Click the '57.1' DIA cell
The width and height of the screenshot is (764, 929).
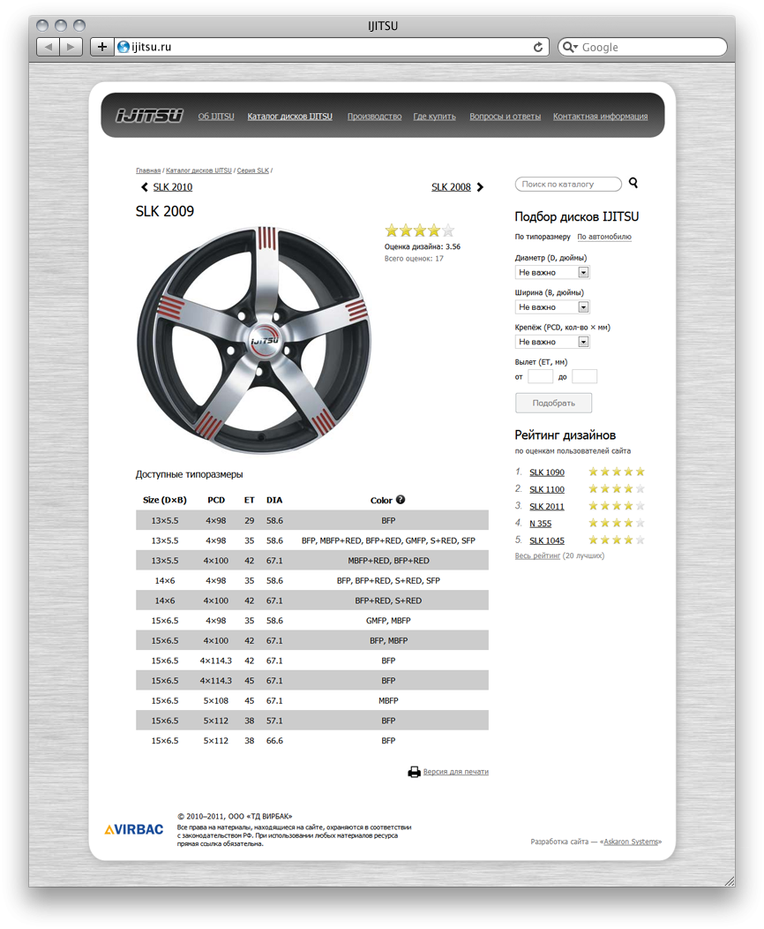coord(274,721)
